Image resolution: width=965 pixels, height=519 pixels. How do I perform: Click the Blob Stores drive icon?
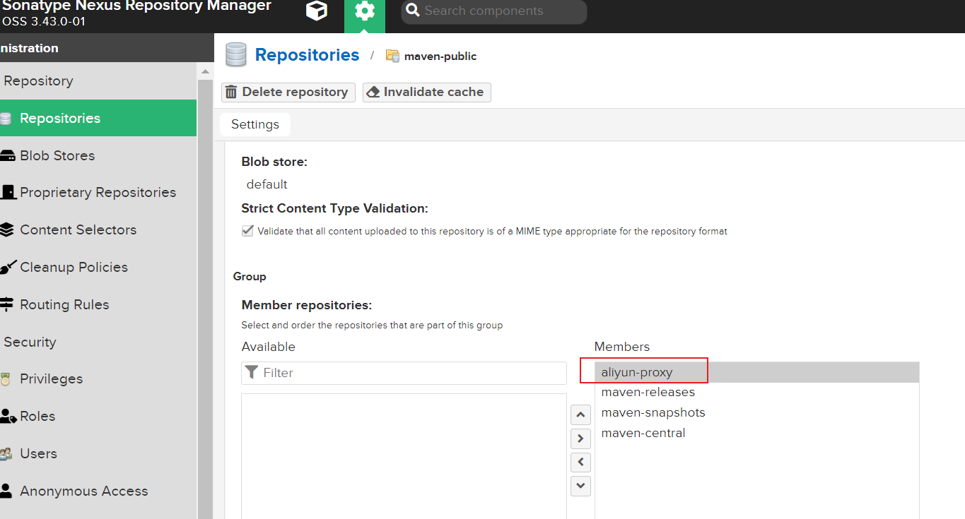[x=7, y=155]
